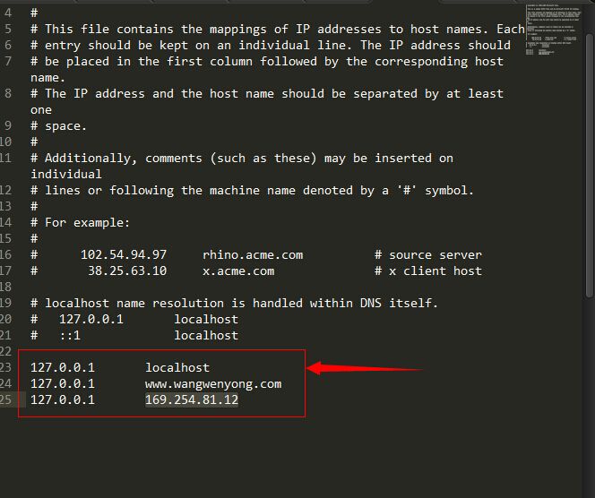
Task: Place cursor on www.wangwenyong.com hostname
Action: tap(213, 383)
